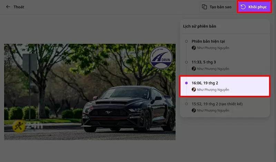Click the Lịch sử phiên bản heading

click(x=199, y=26)
